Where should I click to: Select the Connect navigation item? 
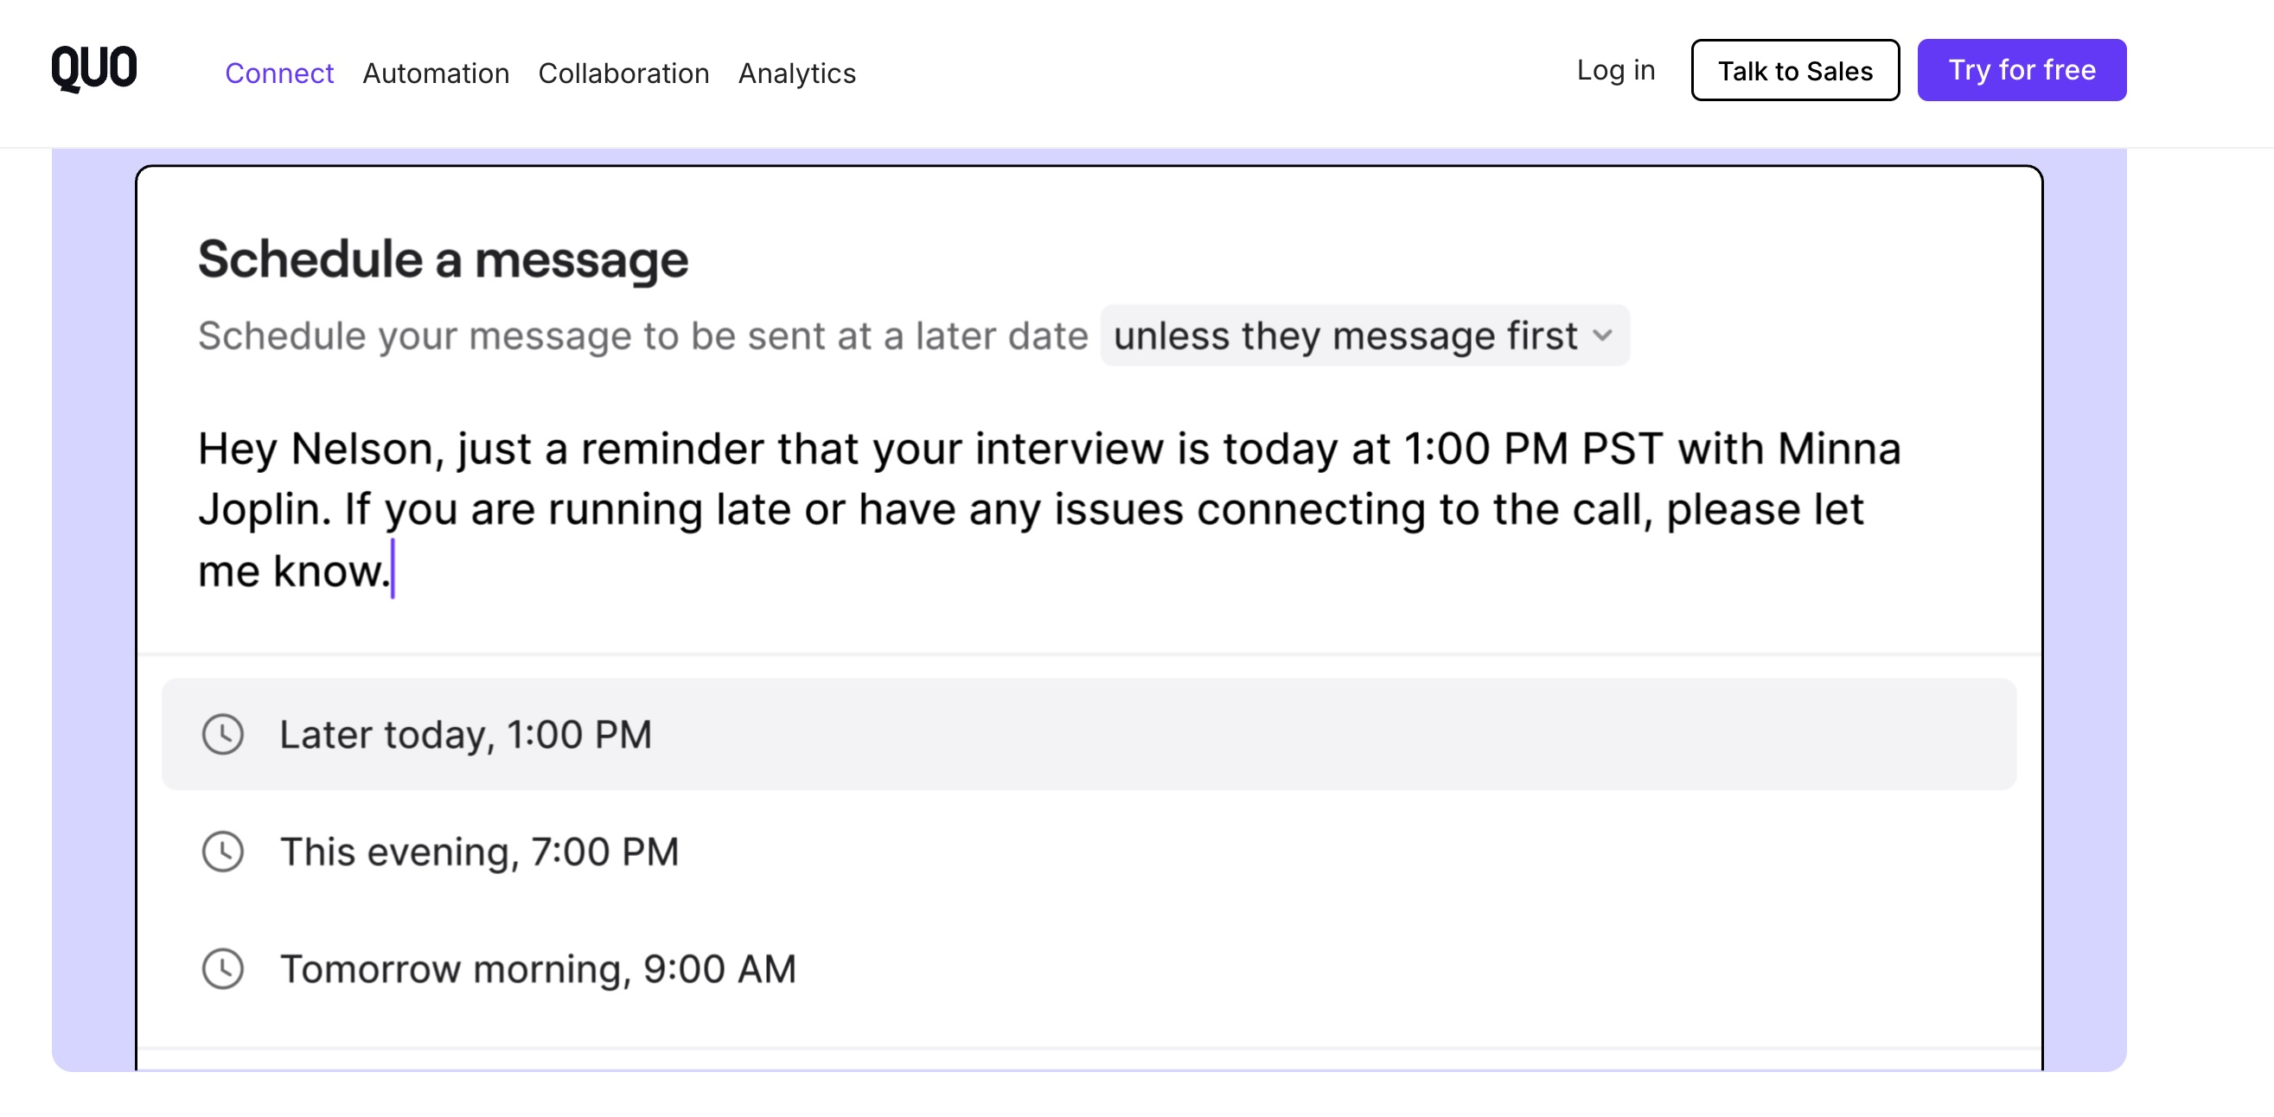point(279,73)
